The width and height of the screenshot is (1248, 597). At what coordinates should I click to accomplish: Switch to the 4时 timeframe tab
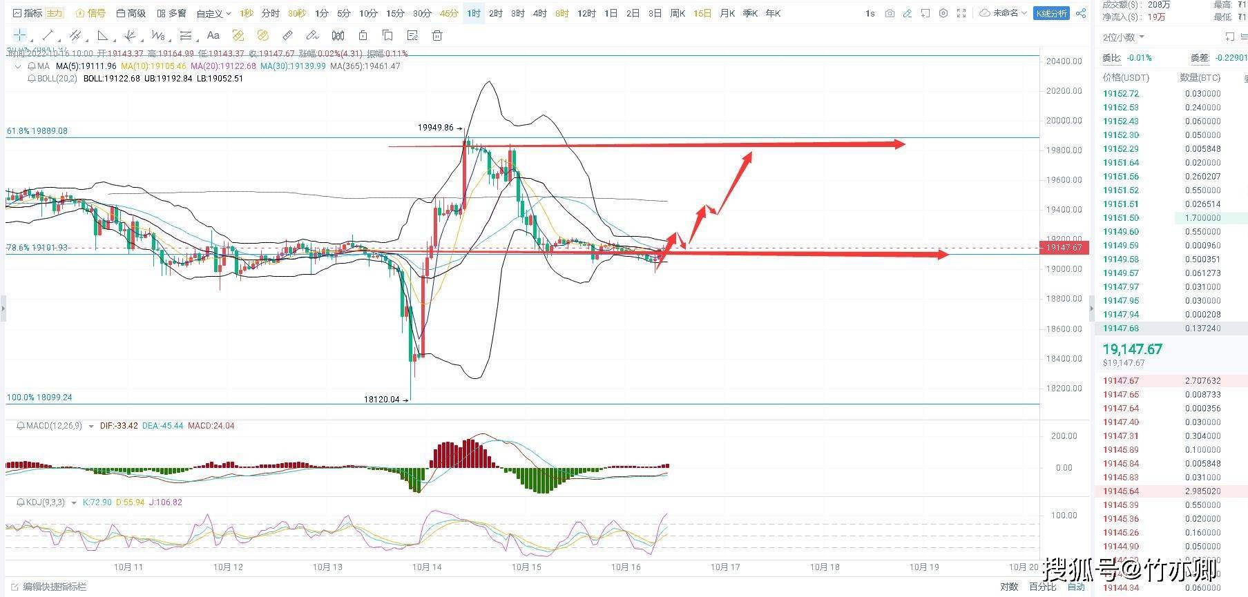pyautogui.click(x=539, y=13)
